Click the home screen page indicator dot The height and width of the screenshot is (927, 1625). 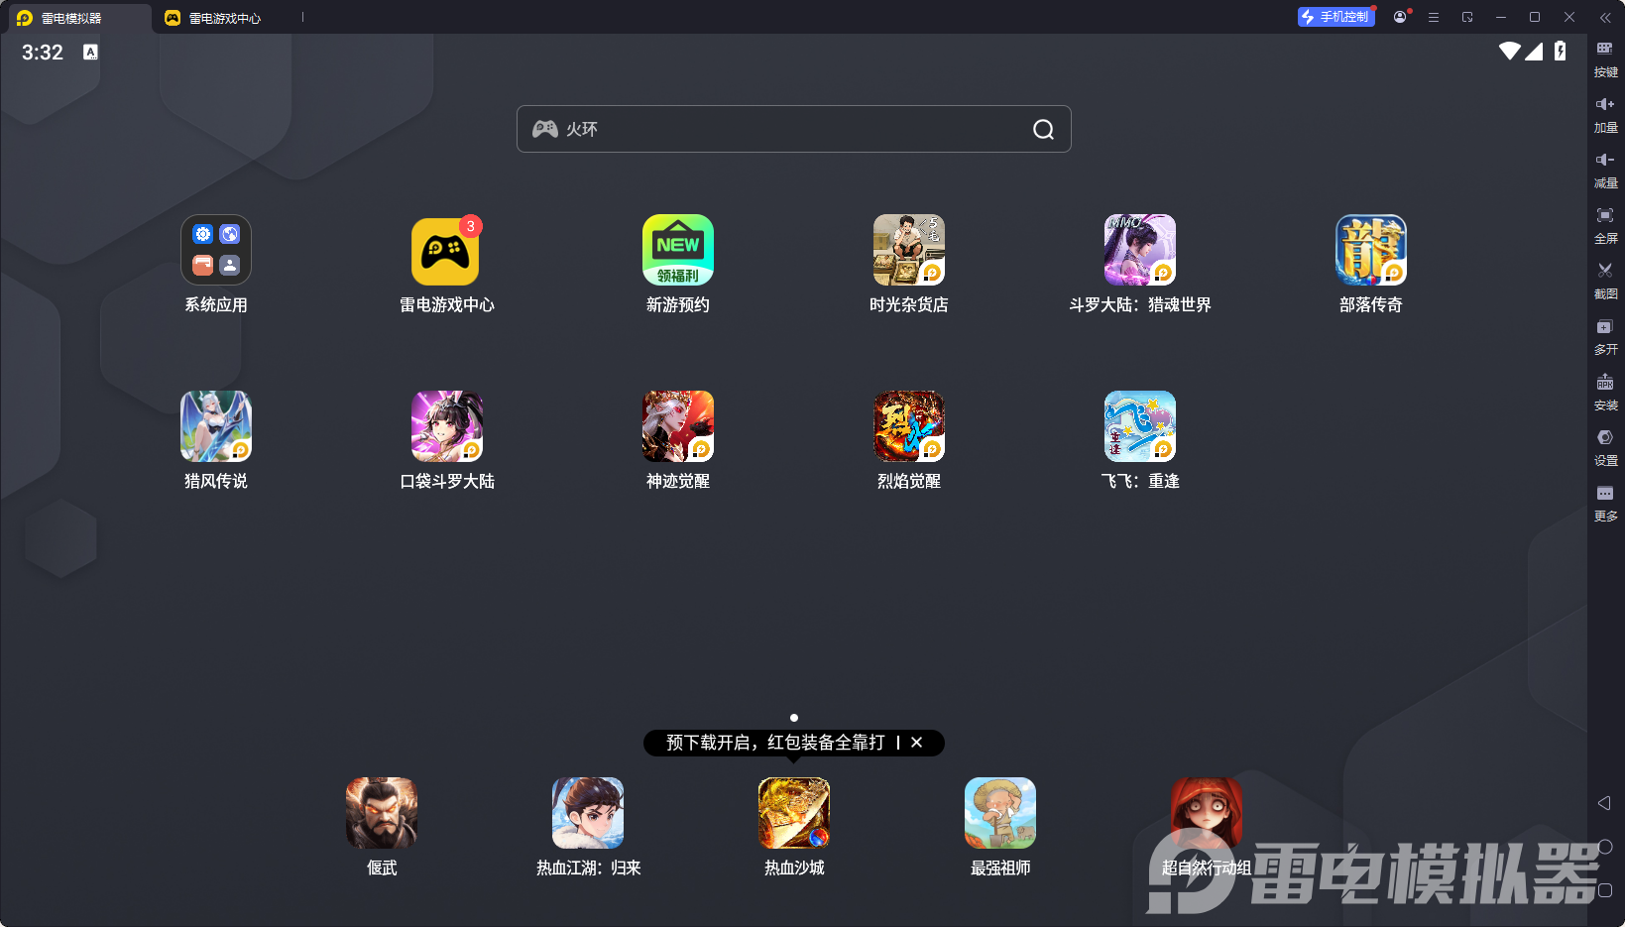click(x=794, y=718)
